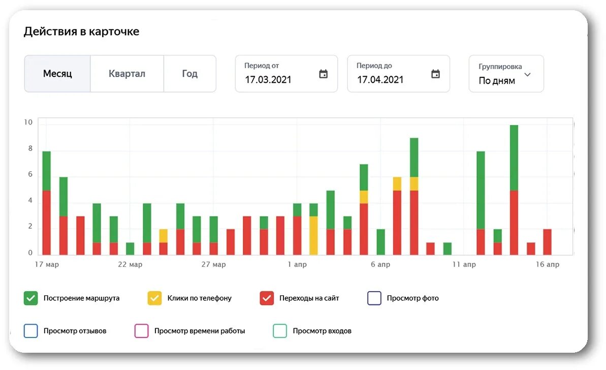Viewport: 606px width, 370px height.
Task: Click the 'Период от' field label
Action: (x=262, y=66)
